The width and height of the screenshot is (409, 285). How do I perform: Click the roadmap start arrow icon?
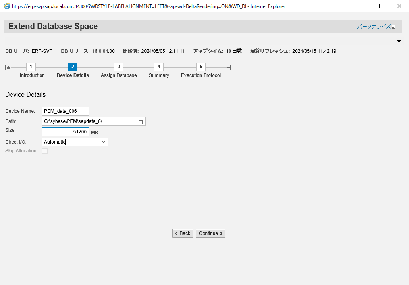coord(8,68)
